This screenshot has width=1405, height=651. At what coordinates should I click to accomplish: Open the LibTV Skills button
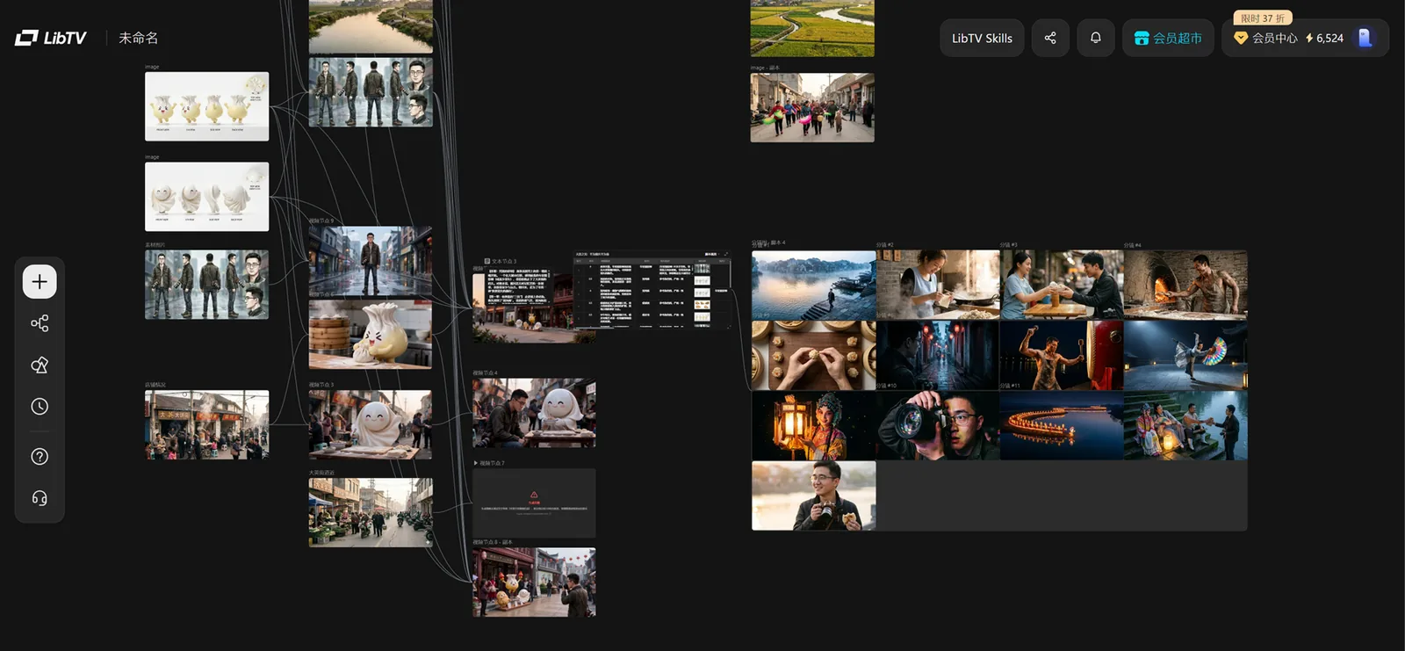tap(982, 38)
